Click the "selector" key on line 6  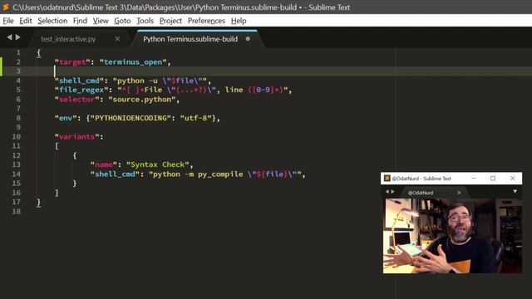pos(76,100)
